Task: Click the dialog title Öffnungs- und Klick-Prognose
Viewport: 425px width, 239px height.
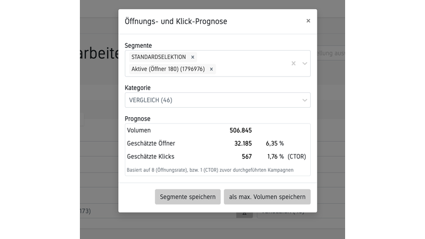Action: pos(176,21)
